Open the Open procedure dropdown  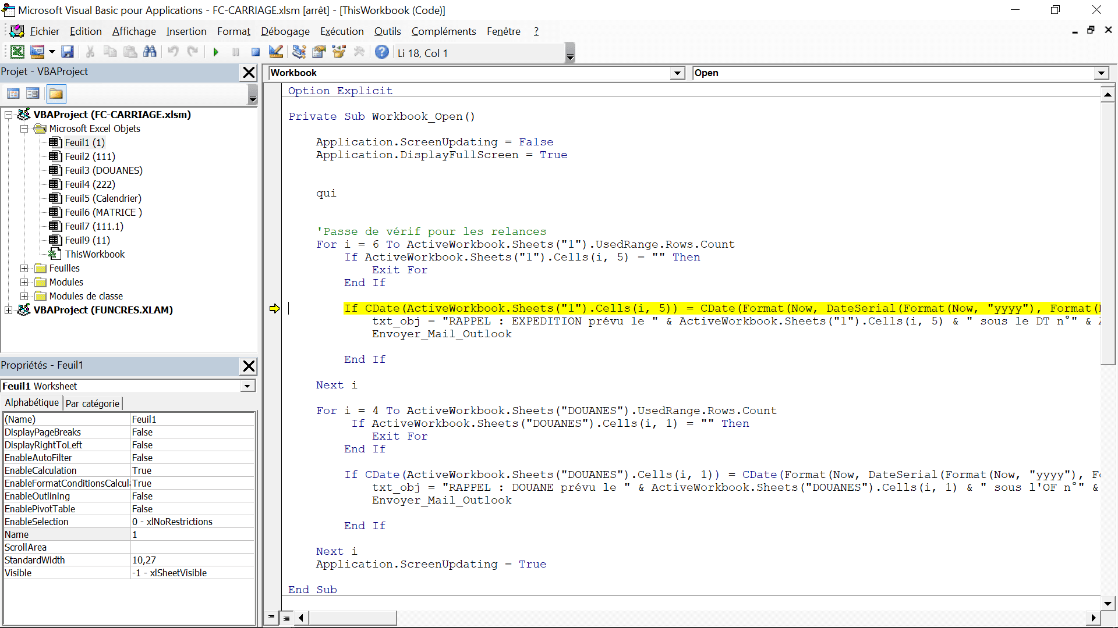(x=1101, y=73)
